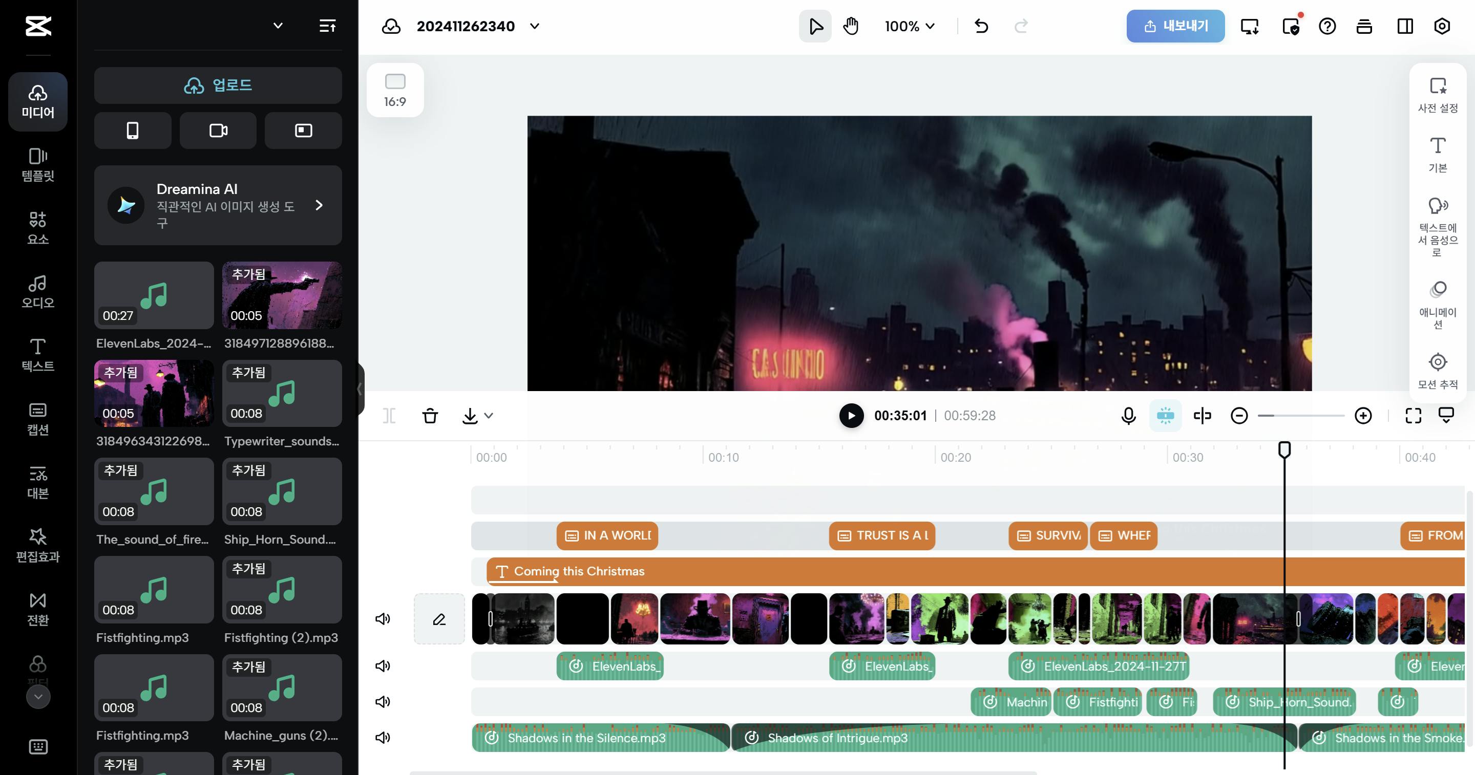Open the Motion tracking tool
Screen dimensions: 1475x775
pos(1437,370)
